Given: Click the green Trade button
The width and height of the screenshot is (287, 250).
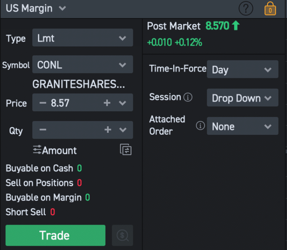Looking at the screenshot, I should tap(55, 235).
